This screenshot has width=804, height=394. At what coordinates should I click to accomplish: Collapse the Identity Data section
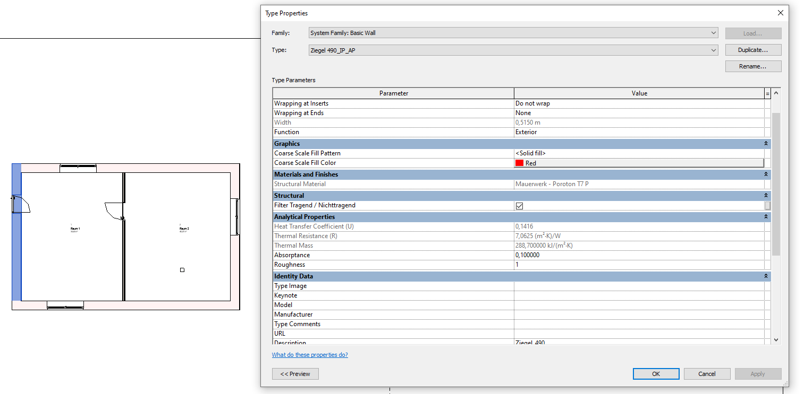click(x=765, y=276)
